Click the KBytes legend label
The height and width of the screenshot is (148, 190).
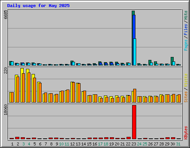(186, 133)
